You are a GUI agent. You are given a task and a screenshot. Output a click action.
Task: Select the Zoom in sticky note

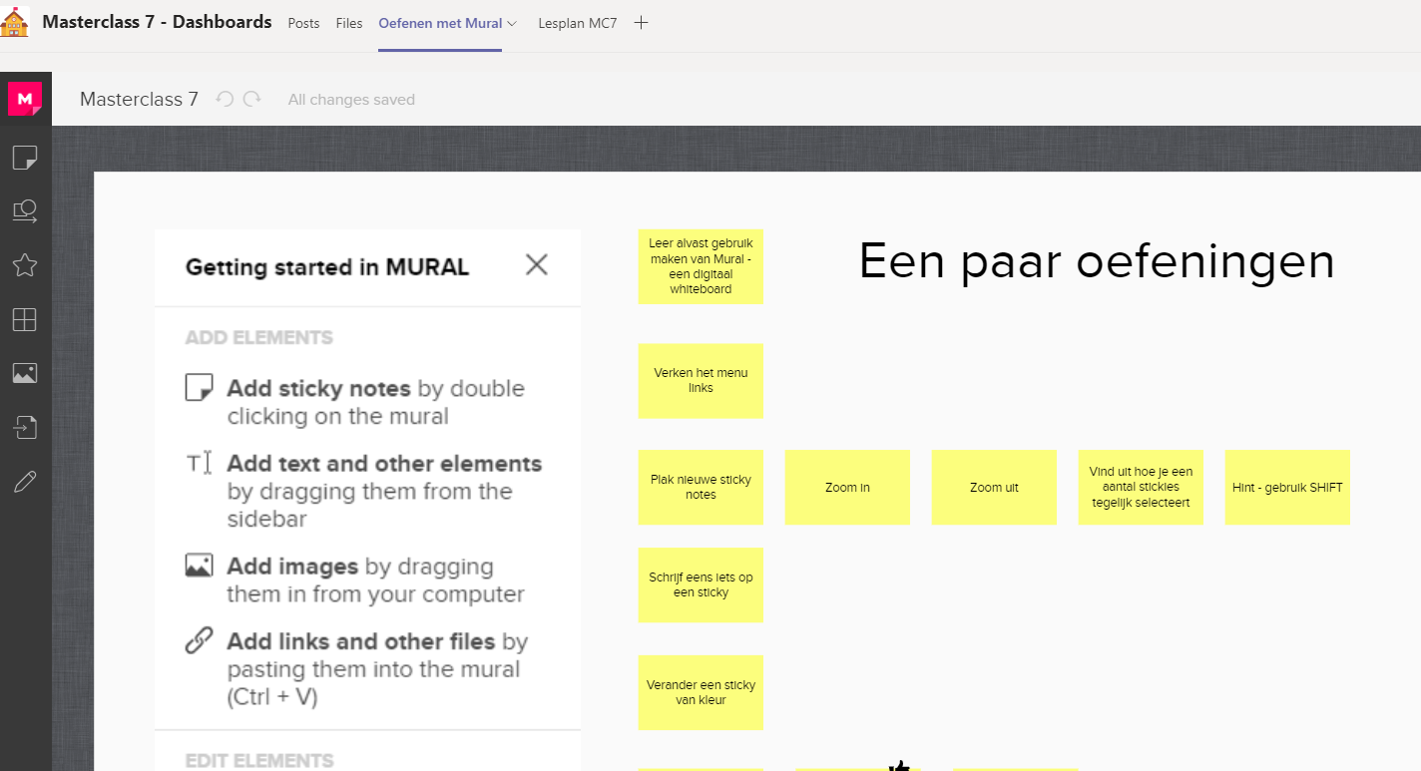click(847, 487)
